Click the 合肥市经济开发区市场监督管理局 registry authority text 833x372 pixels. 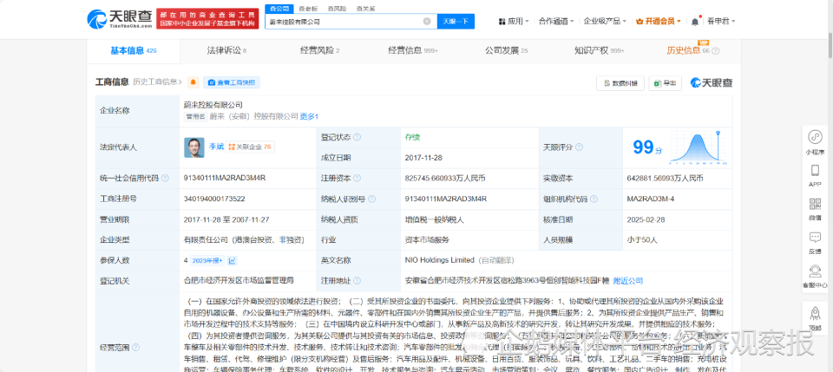click(239, 280)
